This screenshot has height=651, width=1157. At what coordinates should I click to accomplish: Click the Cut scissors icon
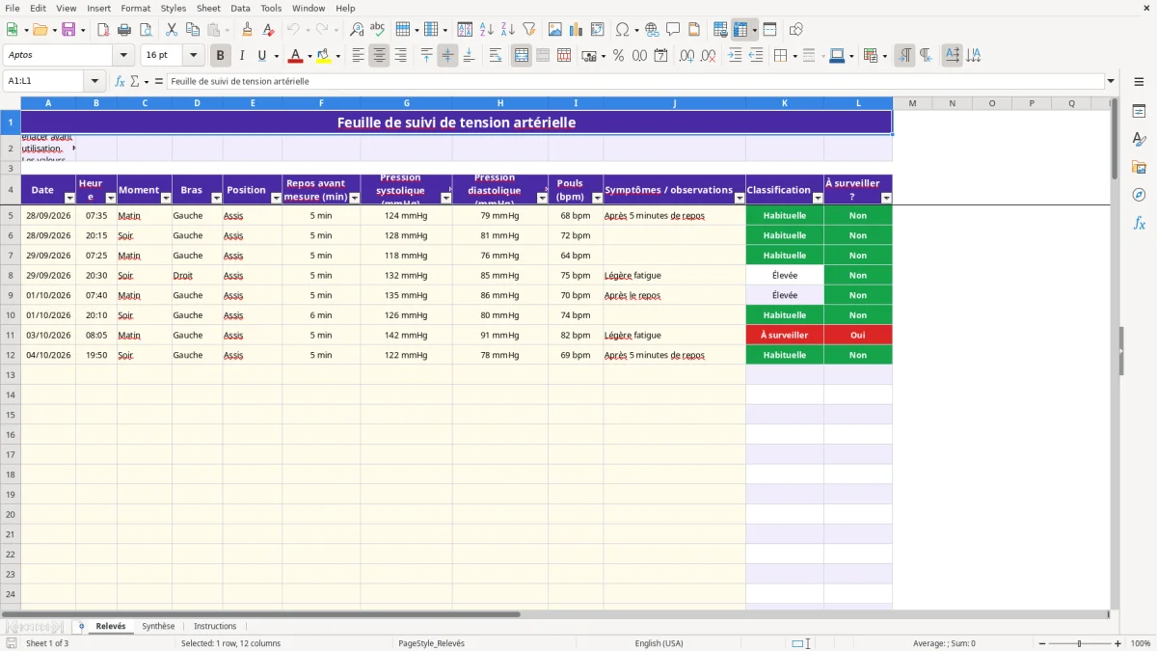pos(171,30)
